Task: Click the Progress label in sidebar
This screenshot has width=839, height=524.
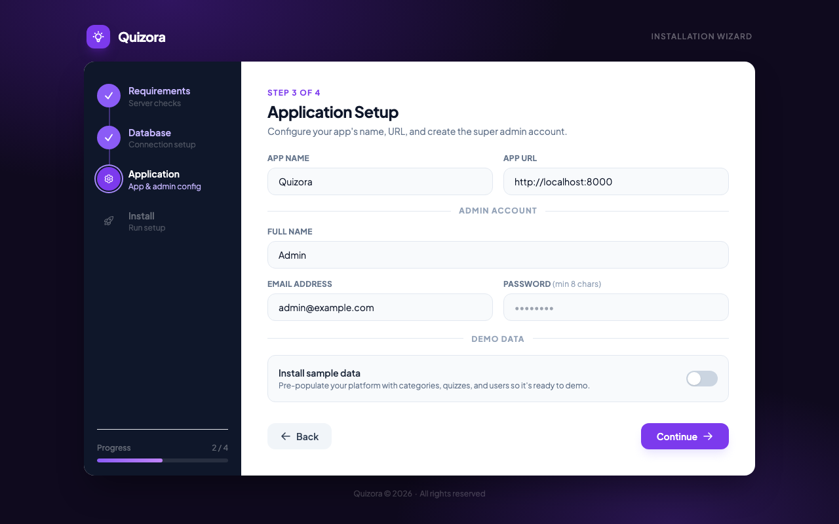Action: [114, 448]
